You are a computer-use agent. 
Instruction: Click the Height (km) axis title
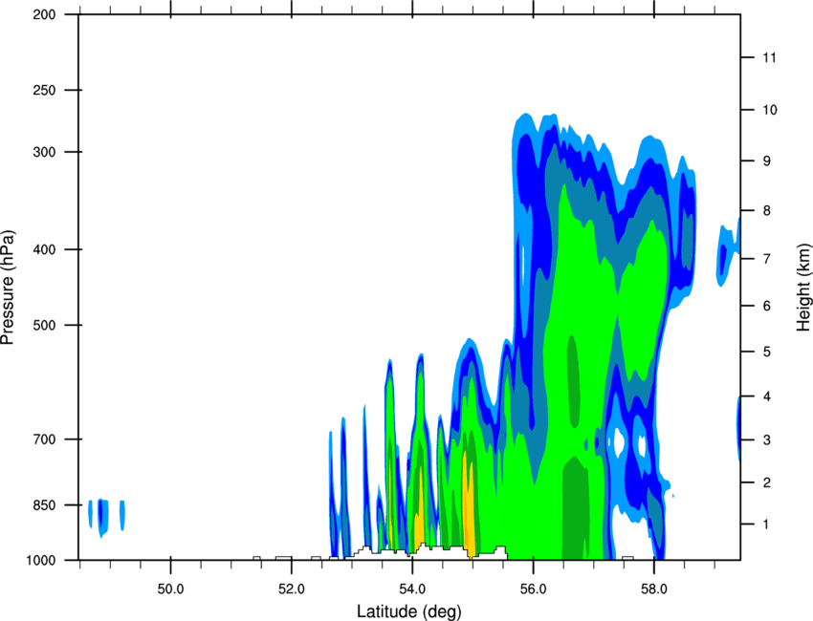[803, 289]
